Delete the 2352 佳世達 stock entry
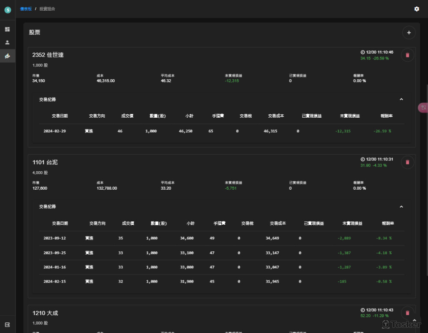The image size is (428, 333). tap(407, 55)
